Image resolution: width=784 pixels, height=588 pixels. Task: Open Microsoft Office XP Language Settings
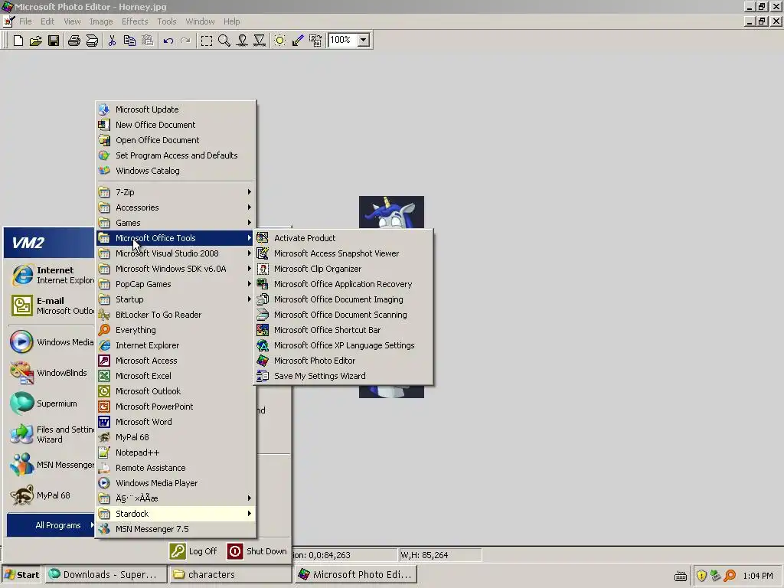click(x=344, y=345)
